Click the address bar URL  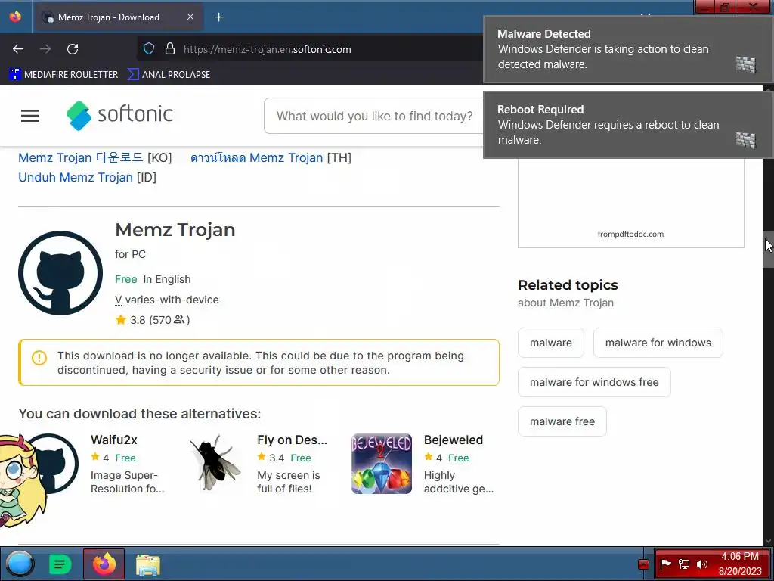click(267, 49)
